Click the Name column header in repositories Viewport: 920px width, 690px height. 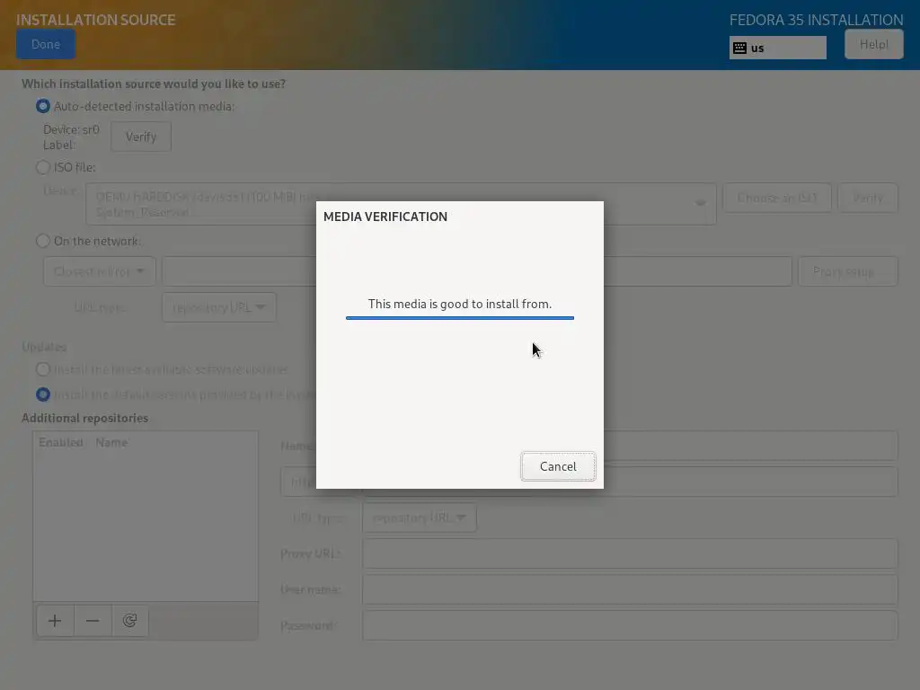[111, 442]
